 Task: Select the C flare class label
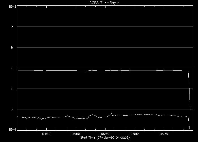click(x=12, y=68)
